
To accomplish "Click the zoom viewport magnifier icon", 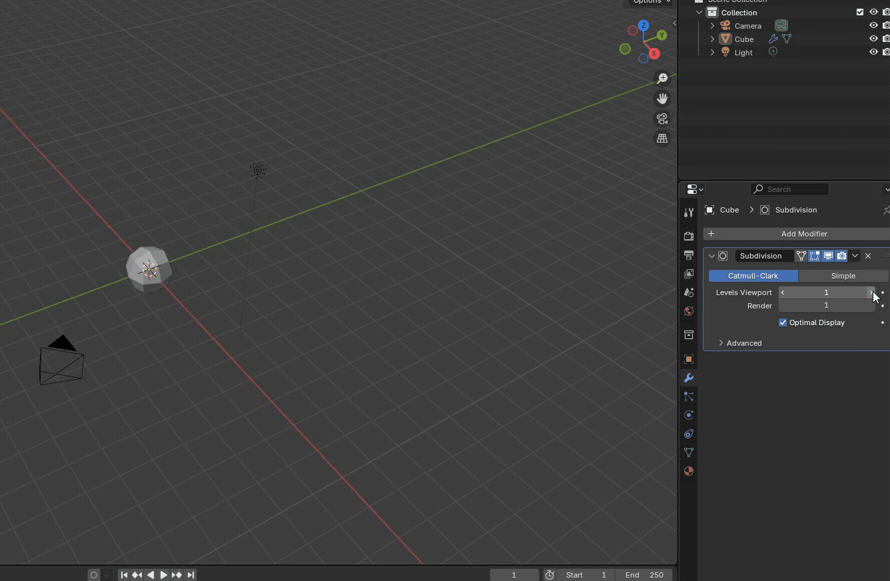I will 662,79.
